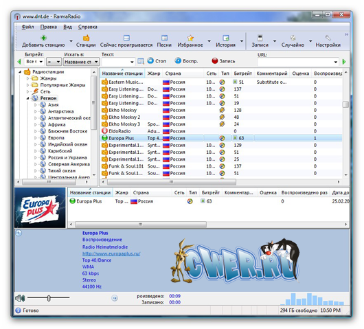Select EldoRadio station row
364x329 pixels.
point(222,131)
